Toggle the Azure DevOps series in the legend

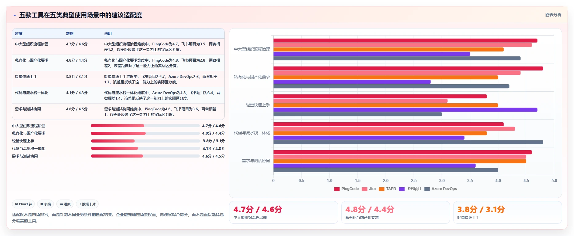tap(441, 189)
